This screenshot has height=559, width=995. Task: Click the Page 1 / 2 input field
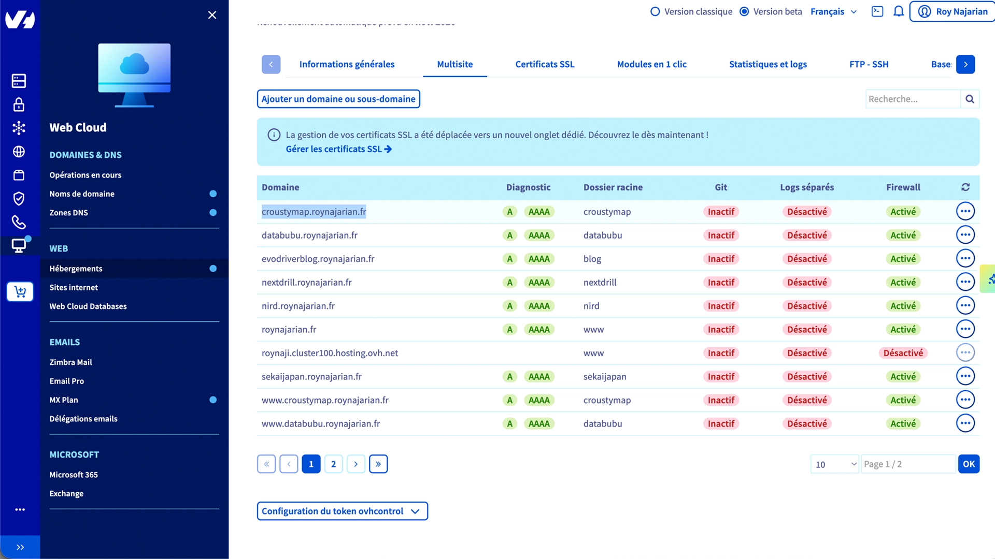click(908, 464)
